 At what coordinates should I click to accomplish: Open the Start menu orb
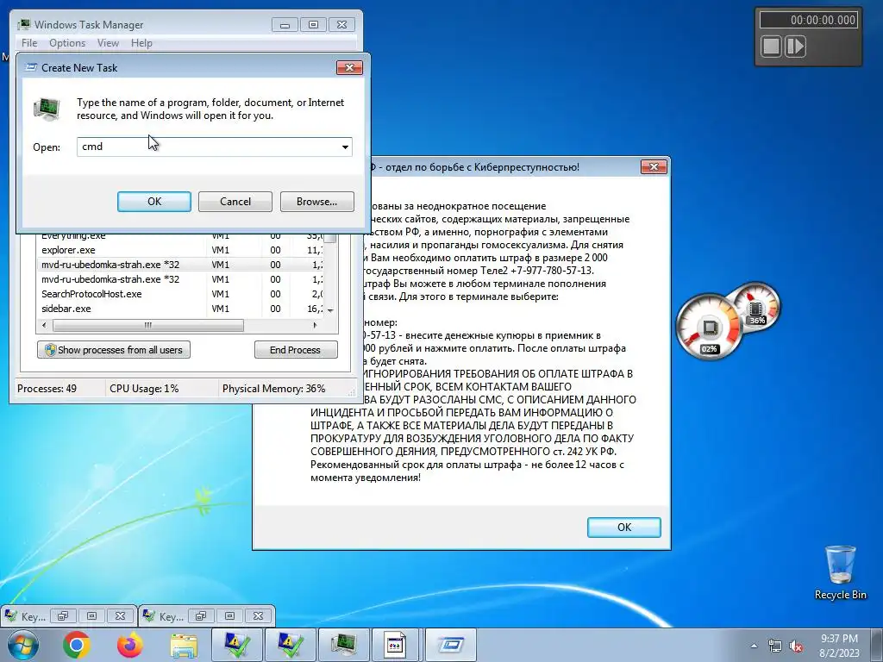click(22, 645)
